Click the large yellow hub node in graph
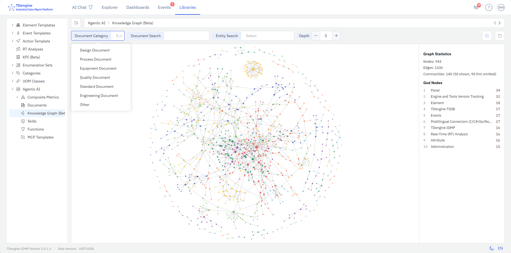The width and height of the screenshot is (511, 253). pos(253,69)
